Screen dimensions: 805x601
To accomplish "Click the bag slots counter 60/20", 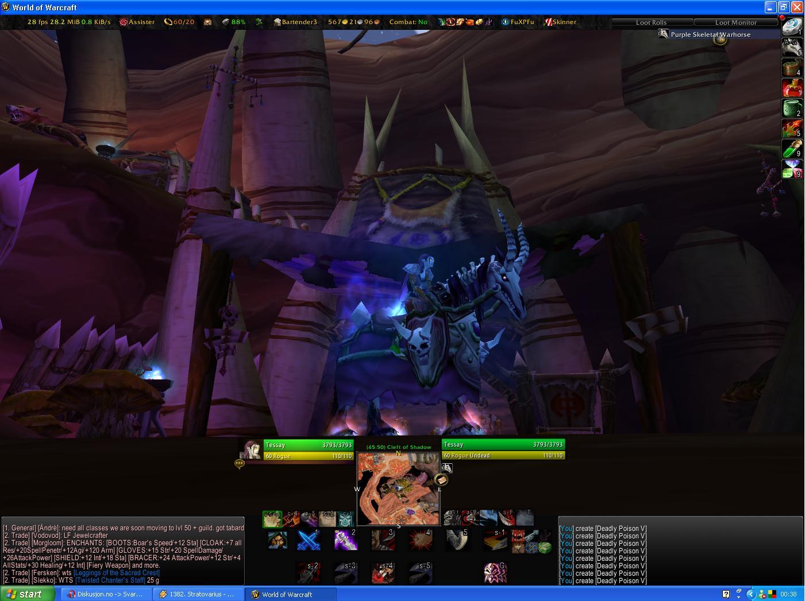I will (x=179, y=22).
